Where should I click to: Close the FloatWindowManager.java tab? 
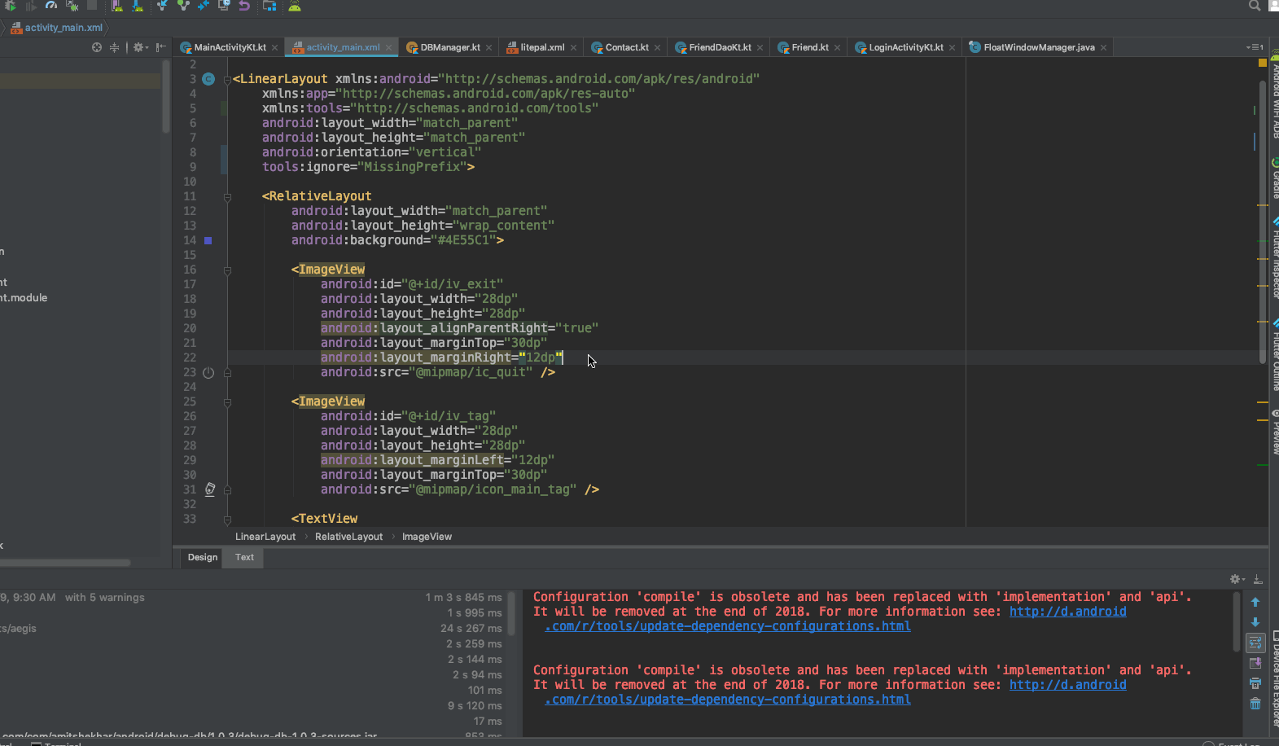coord(1103,47)
